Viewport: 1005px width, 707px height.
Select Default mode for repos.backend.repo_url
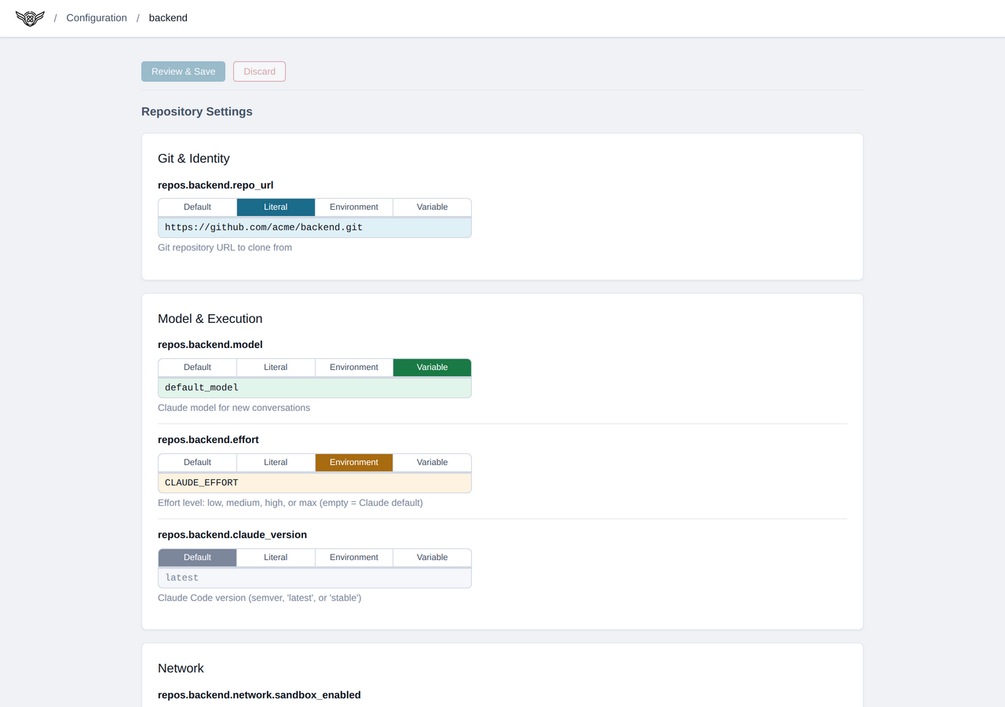click(x=197, y=207)
